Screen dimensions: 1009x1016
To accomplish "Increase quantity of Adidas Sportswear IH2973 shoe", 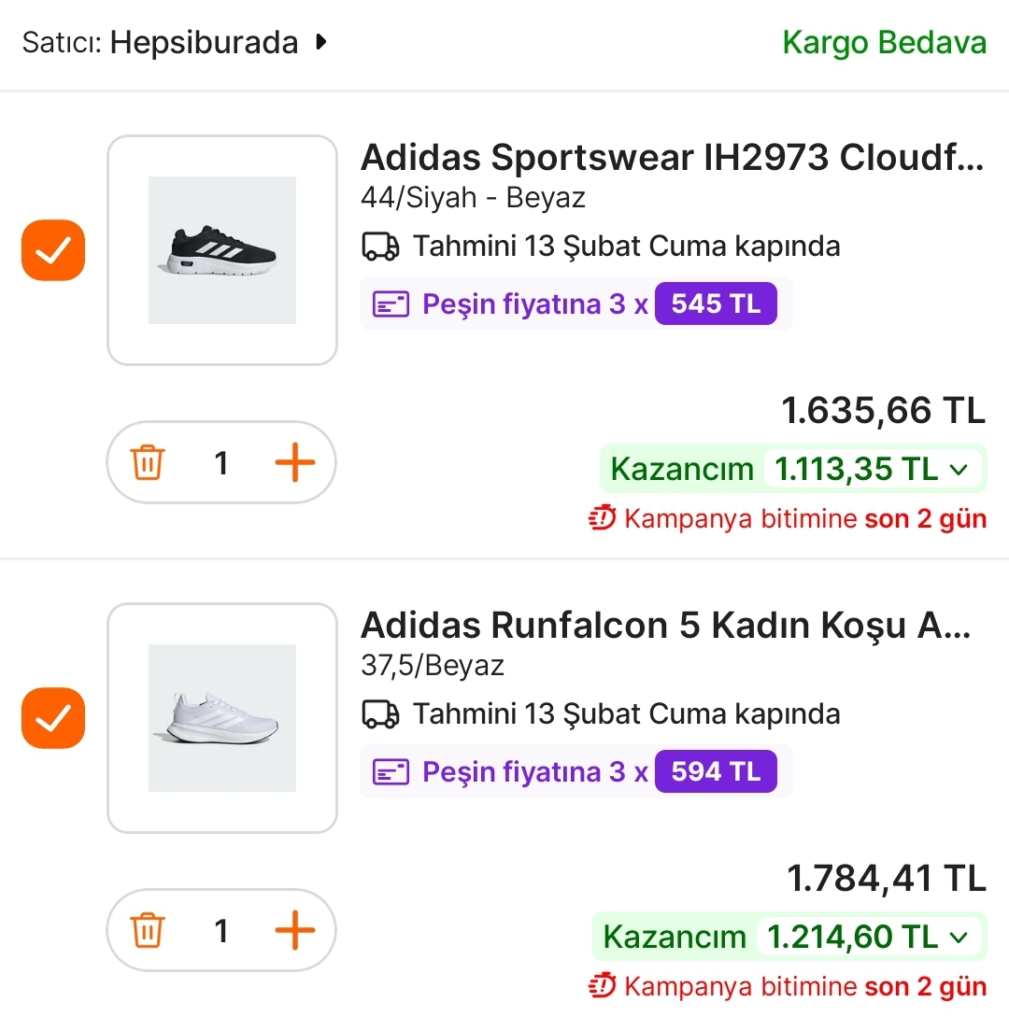I will click(295, 463).
